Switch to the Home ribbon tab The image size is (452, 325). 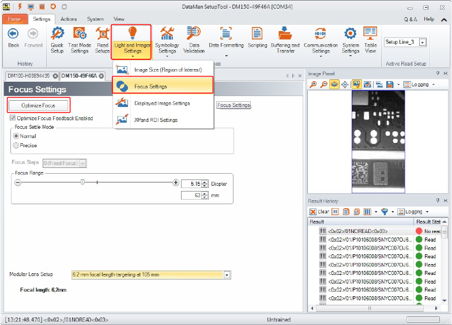pos(15,19)
